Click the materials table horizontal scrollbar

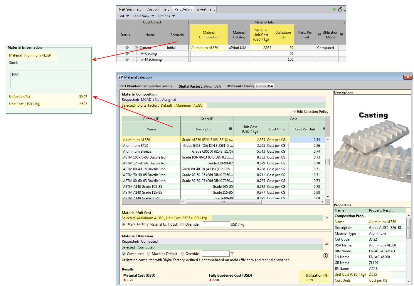point(223,202)
